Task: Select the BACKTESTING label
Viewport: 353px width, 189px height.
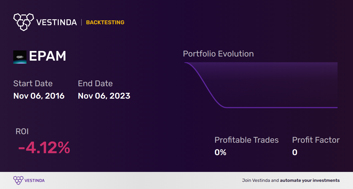Action: (105, 23)
